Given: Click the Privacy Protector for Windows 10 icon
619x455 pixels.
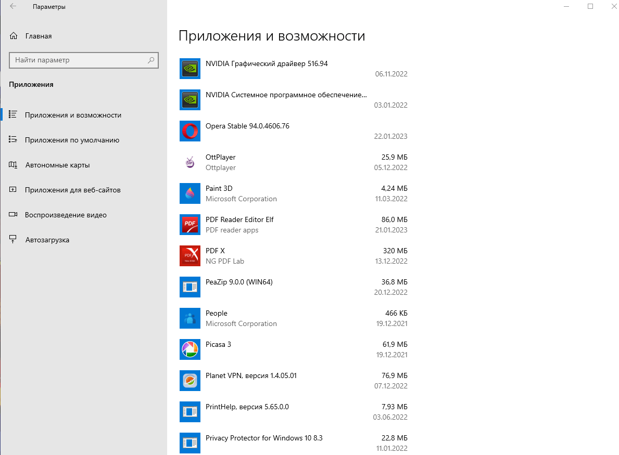Looking at the screenshot, I should click(190, 443).
